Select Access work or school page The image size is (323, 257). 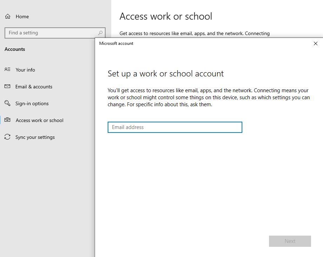40,120
